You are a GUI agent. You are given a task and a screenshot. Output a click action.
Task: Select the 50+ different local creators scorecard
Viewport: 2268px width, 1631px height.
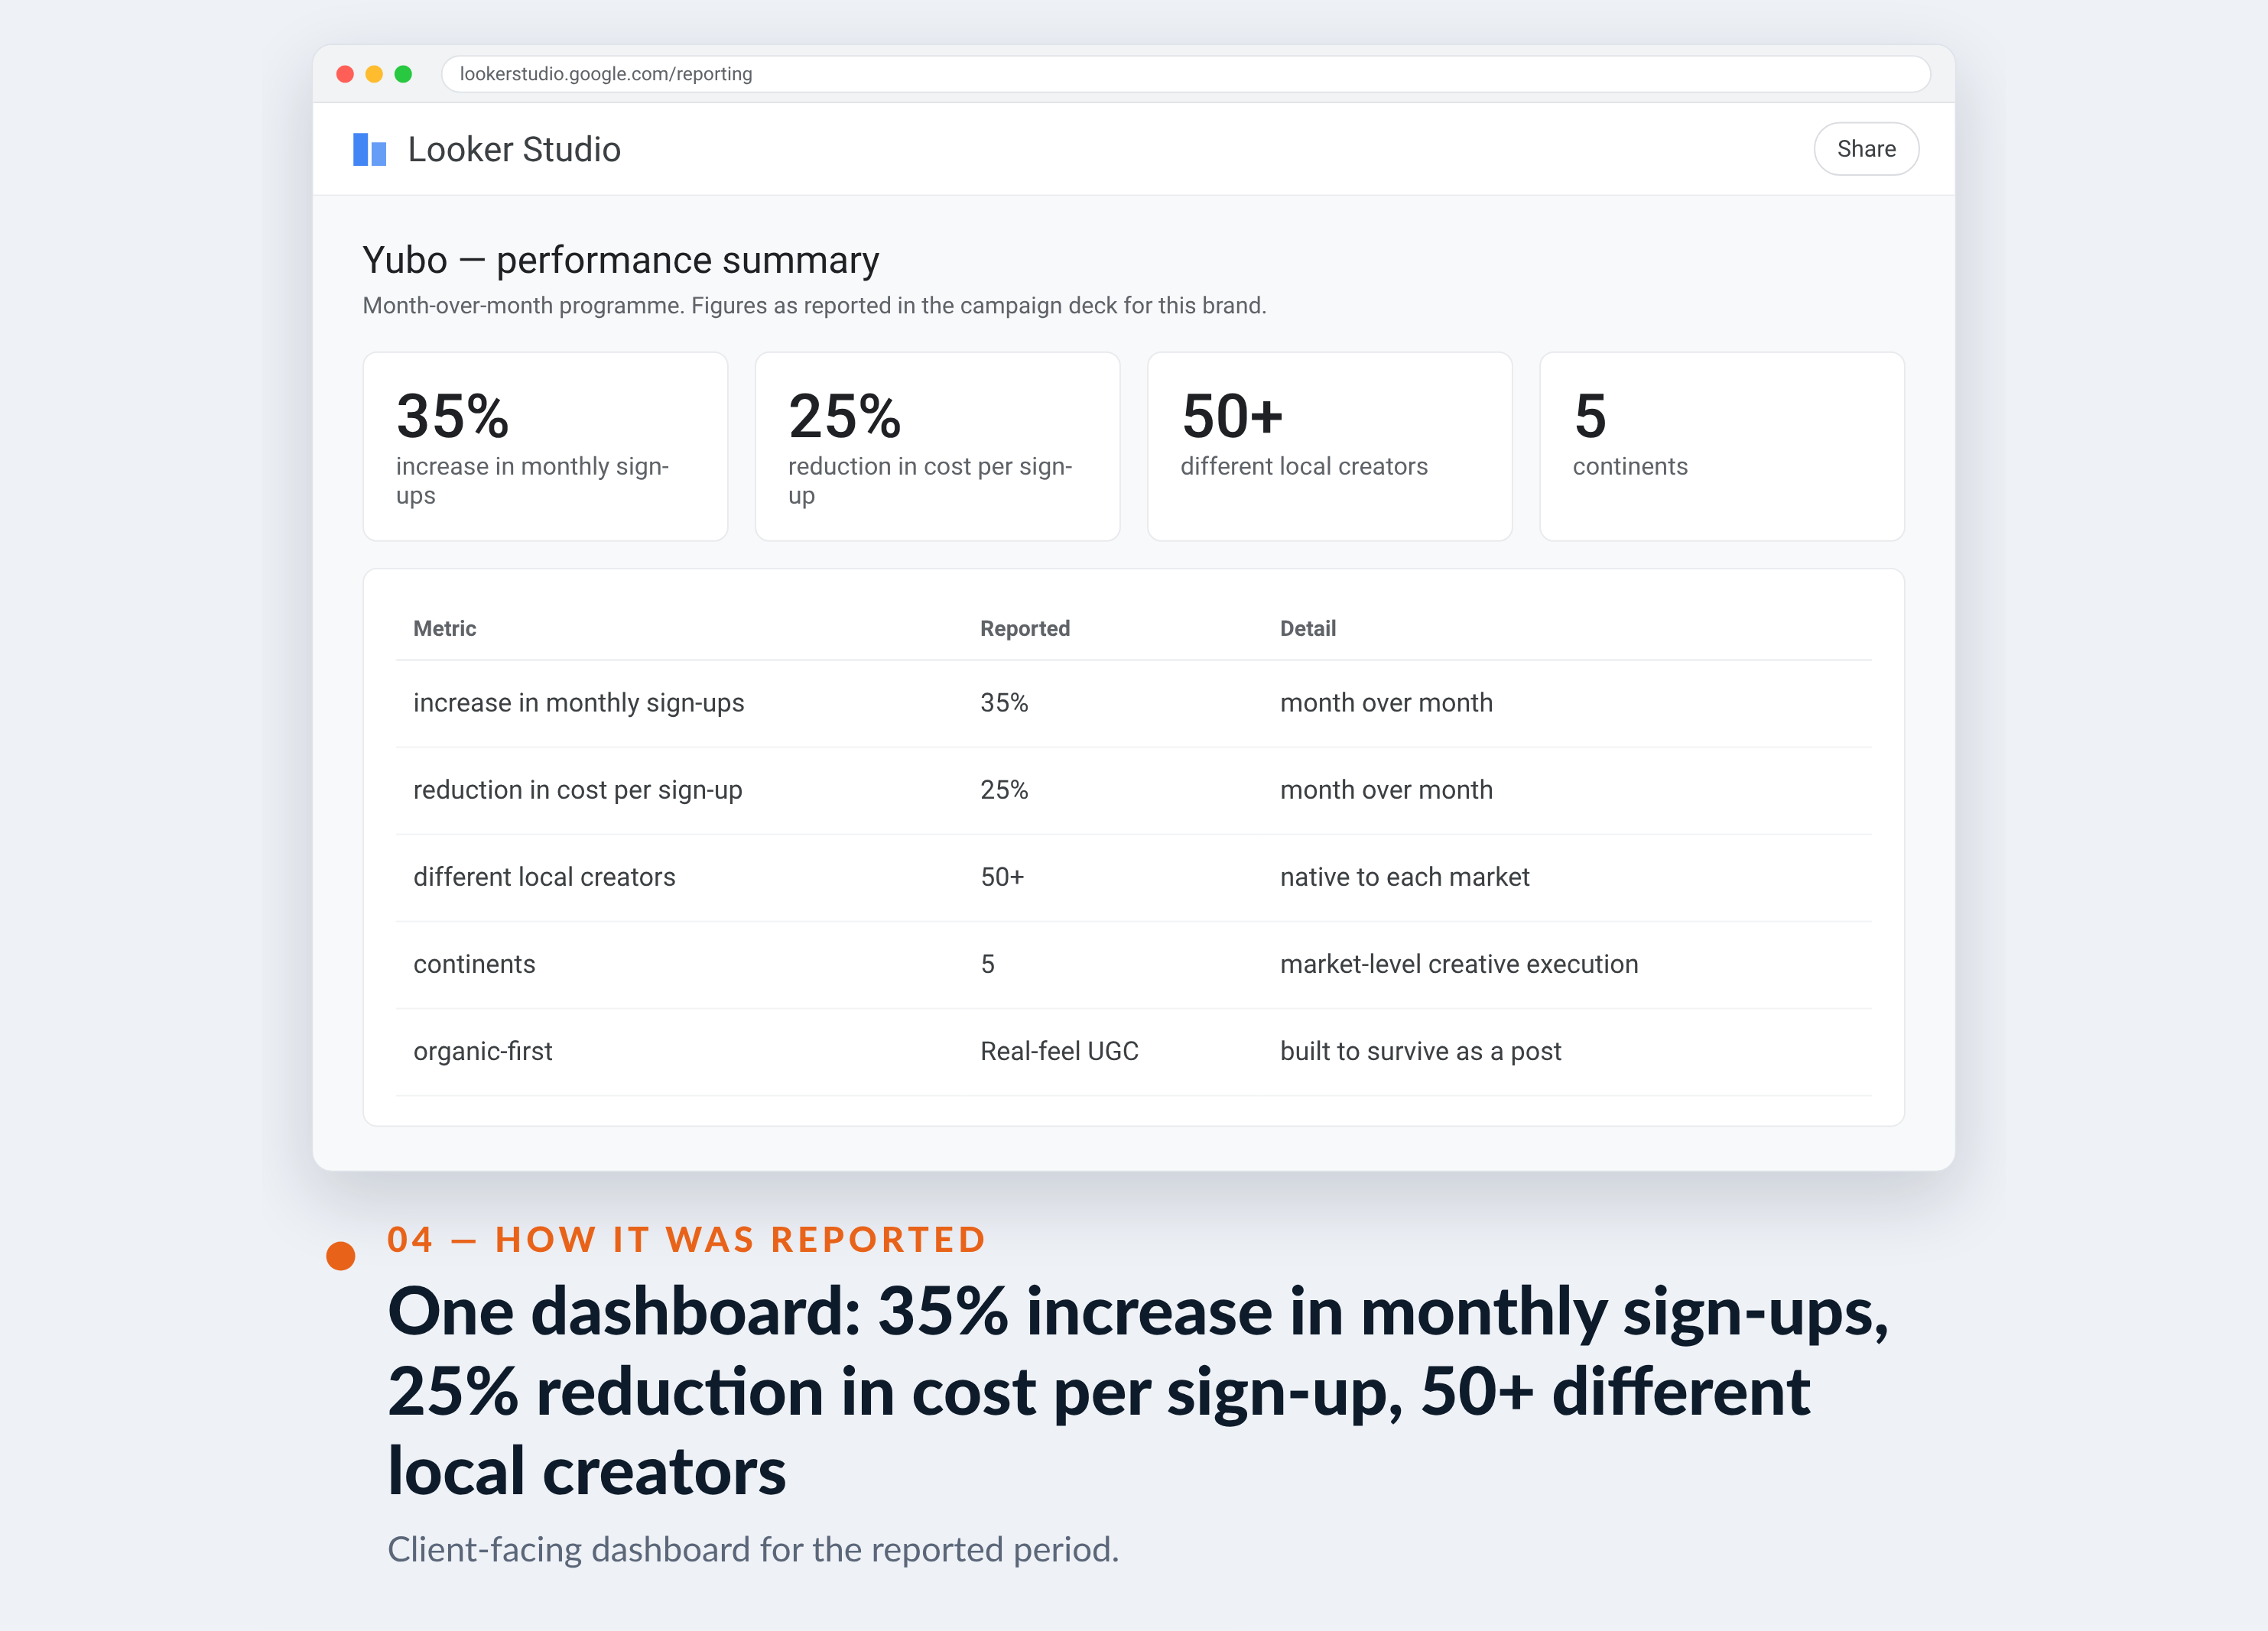point(1329,446)
